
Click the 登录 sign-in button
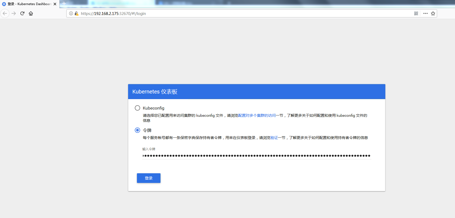tap(149, 178)
